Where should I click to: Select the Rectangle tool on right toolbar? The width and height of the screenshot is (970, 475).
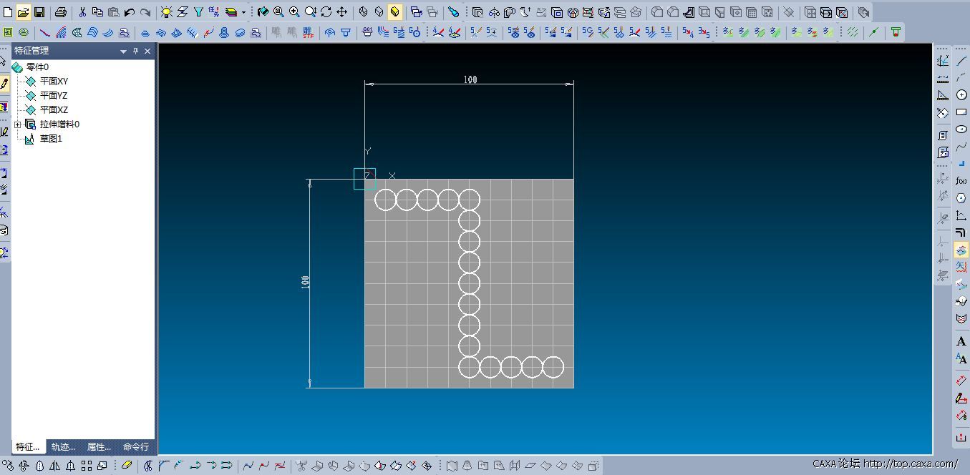click(x=961, y=112)
